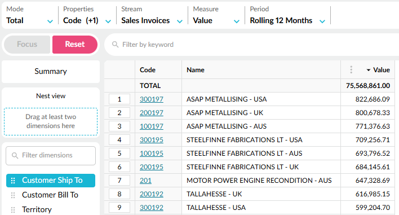Click the drag handle icon beside Customer Bill To

tap(13, 195)
